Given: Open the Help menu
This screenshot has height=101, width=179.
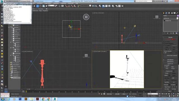Looking at the screenshot, I should [77, 3].
